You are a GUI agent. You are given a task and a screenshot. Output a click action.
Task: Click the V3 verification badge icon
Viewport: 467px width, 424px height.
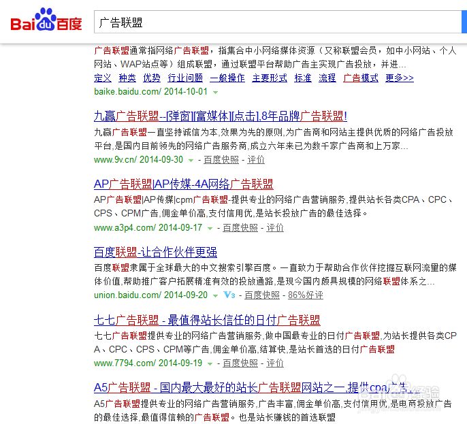point(229,295)
